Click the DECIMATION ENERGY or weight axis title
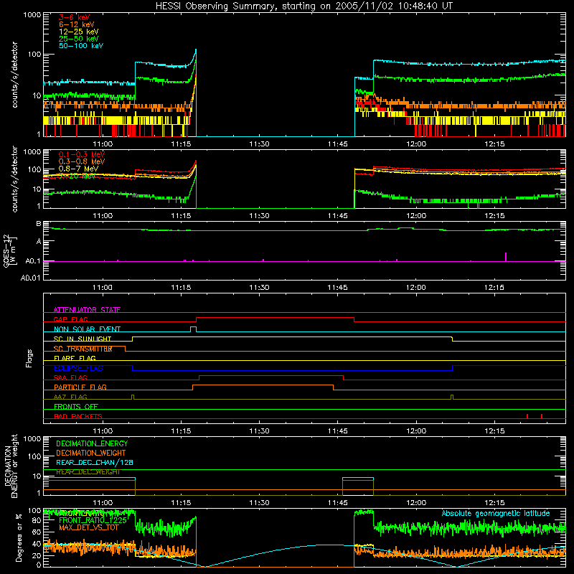 point(11,466)
